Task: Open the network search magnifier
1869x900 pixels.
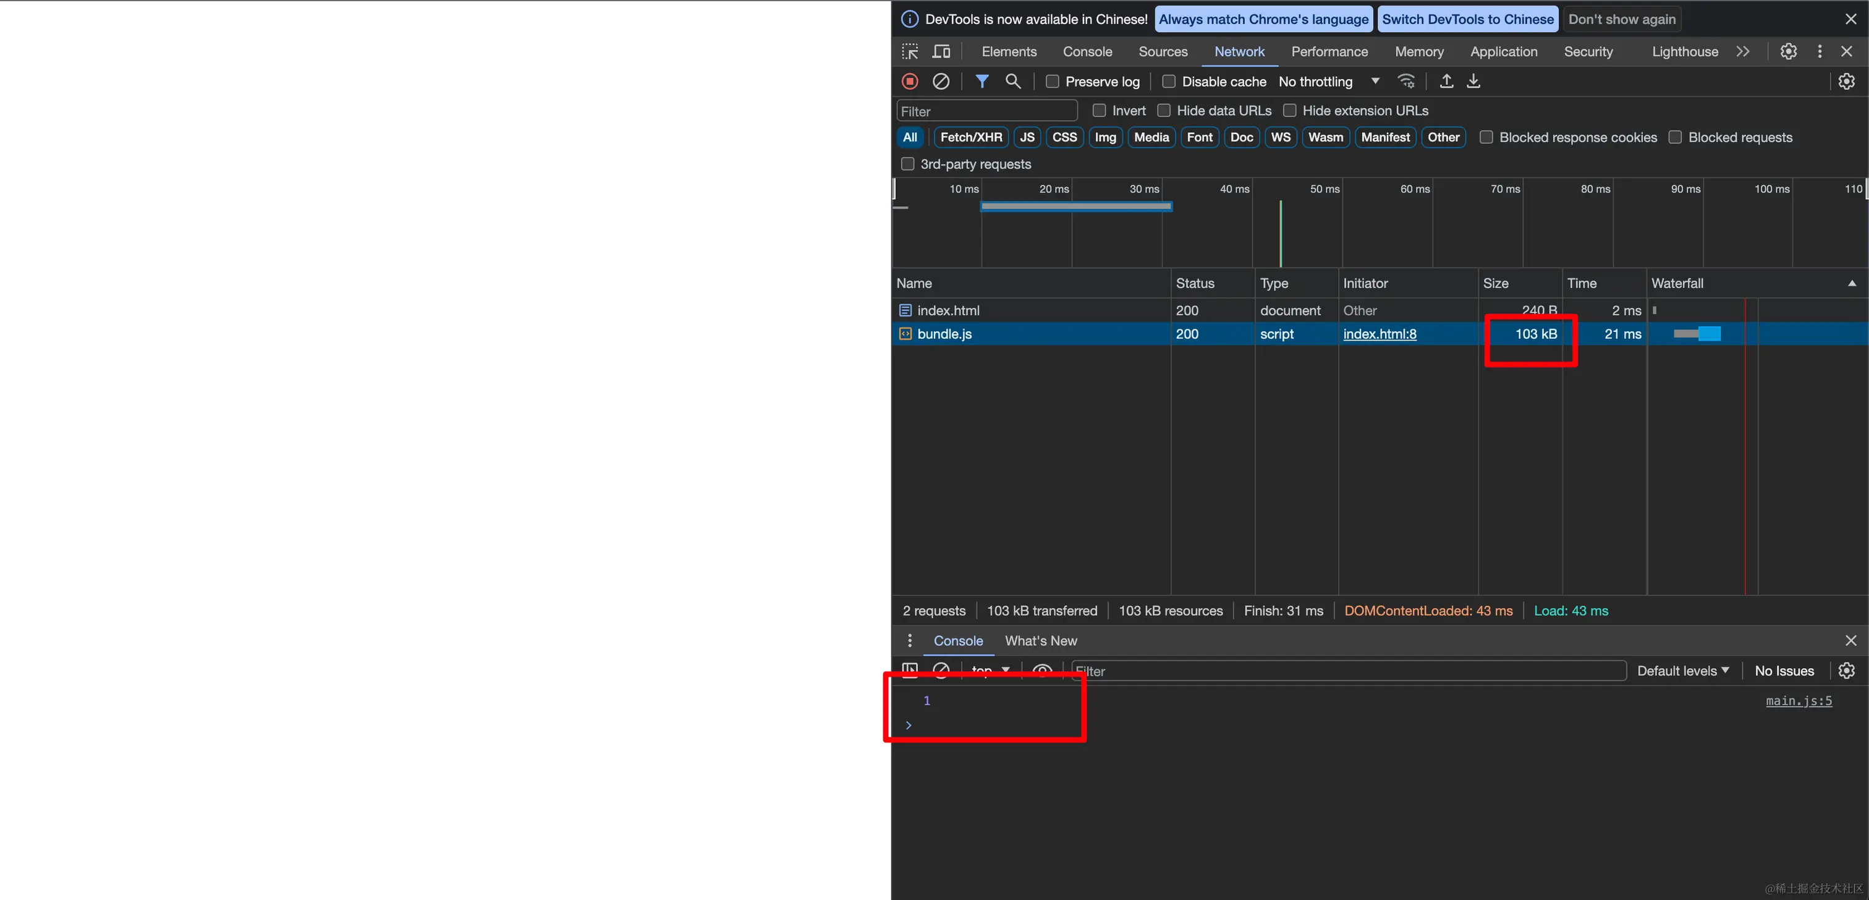Action: (1014, 82)
